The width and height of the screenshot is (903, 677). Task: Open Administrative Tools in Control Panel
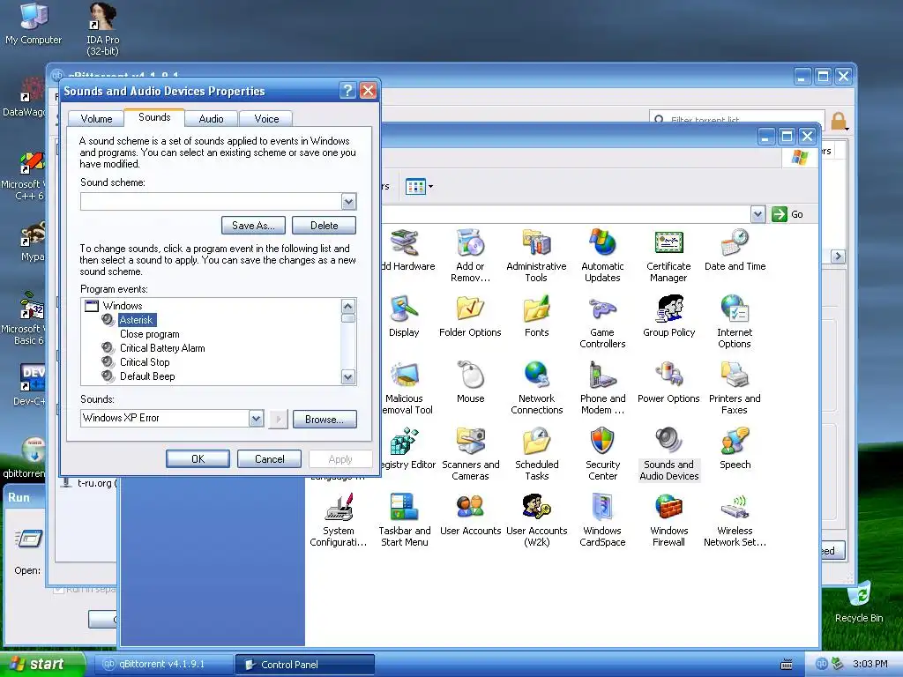tap(536, 255)
